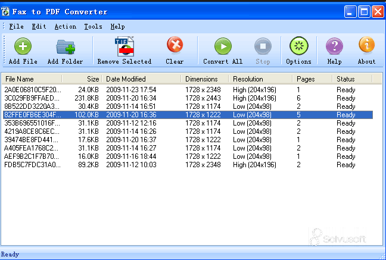Sort by Resolution column header

(261, 79)
